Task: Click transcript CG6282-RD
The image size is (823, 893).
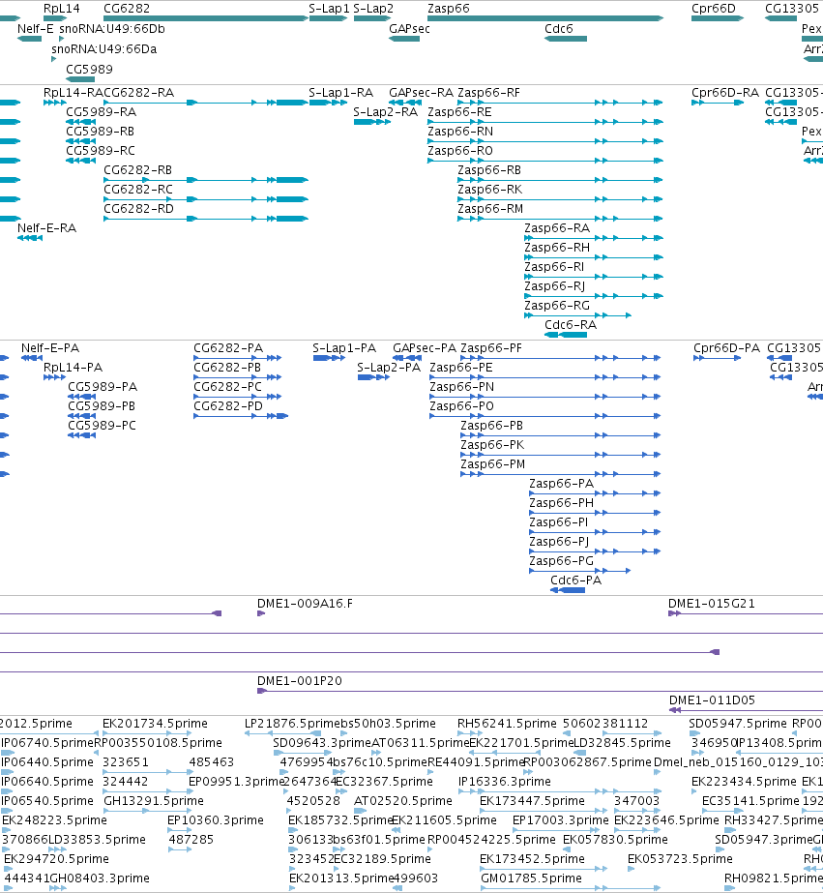Action: tap(139, 209)
